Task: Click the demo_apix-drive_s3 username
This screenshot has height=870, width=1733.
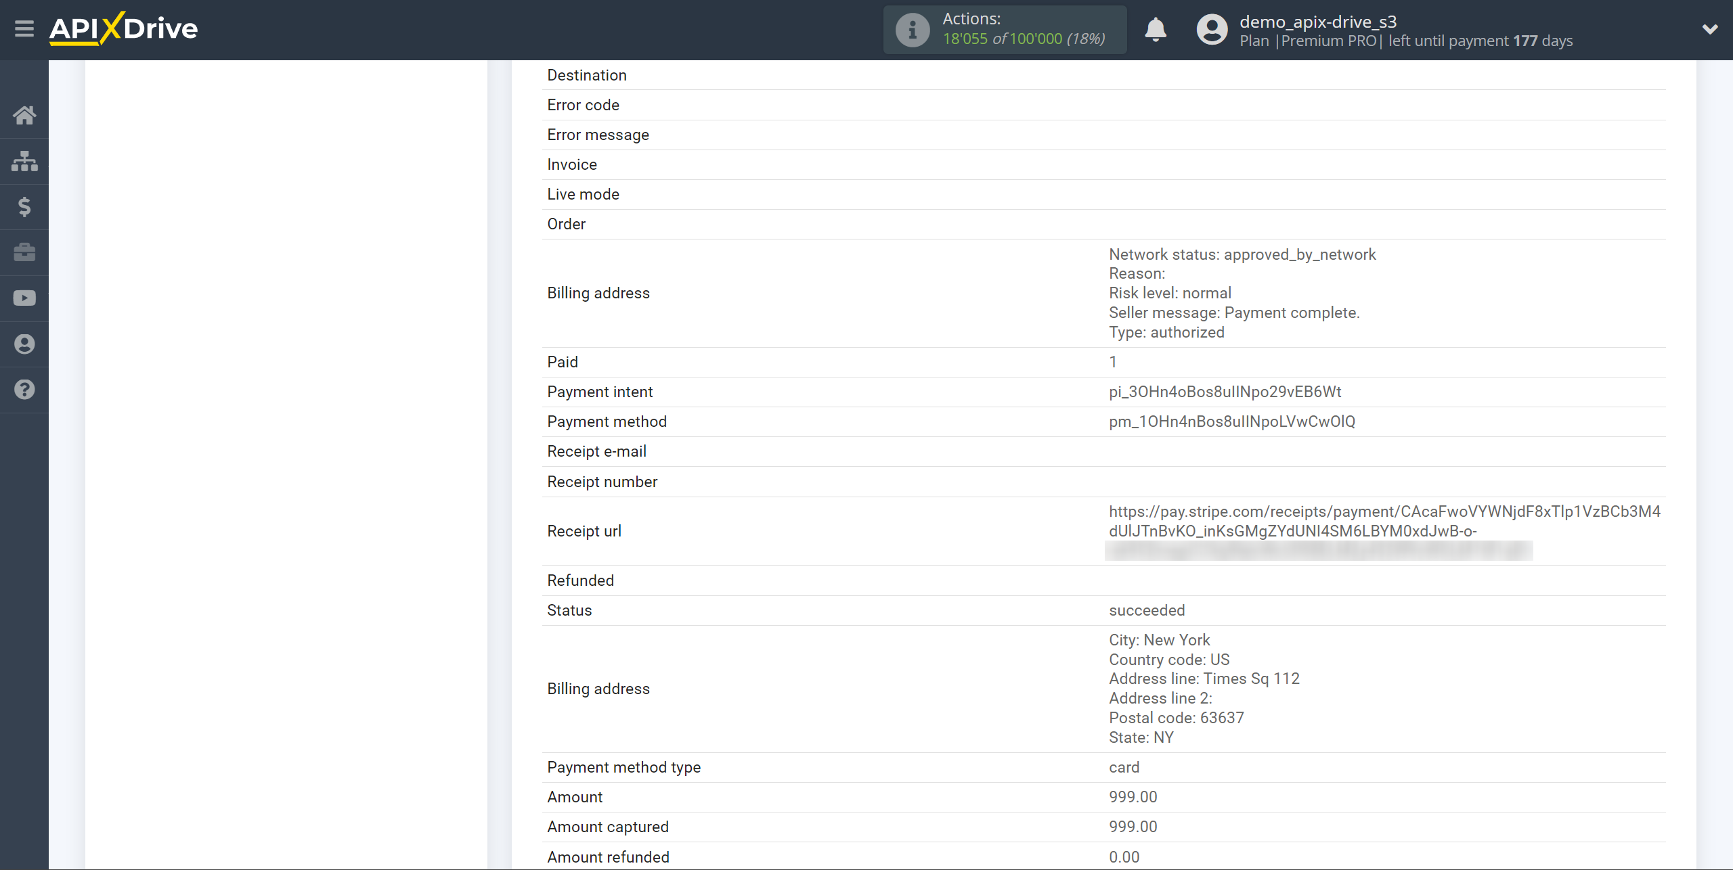Action: click(1318, 22)
